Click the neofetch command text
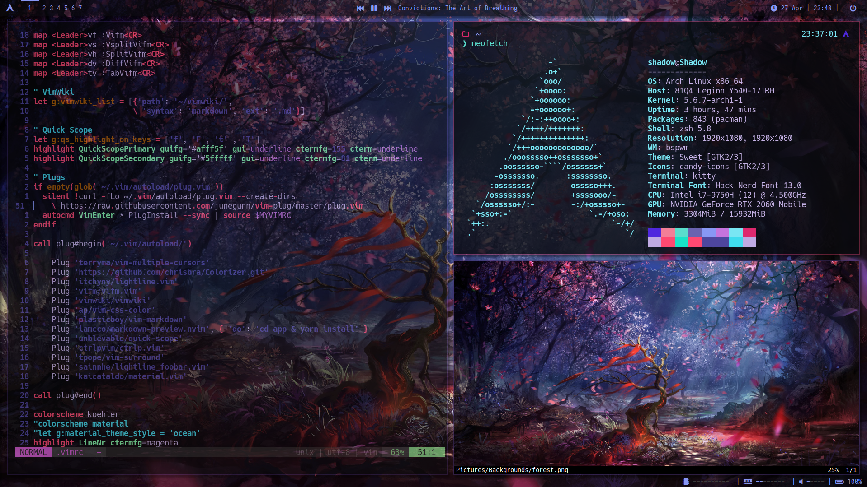 490,43
